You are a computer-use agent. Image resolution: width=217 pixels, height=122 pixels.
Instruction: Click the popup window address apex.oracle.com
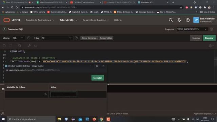(x=34, y=70)
